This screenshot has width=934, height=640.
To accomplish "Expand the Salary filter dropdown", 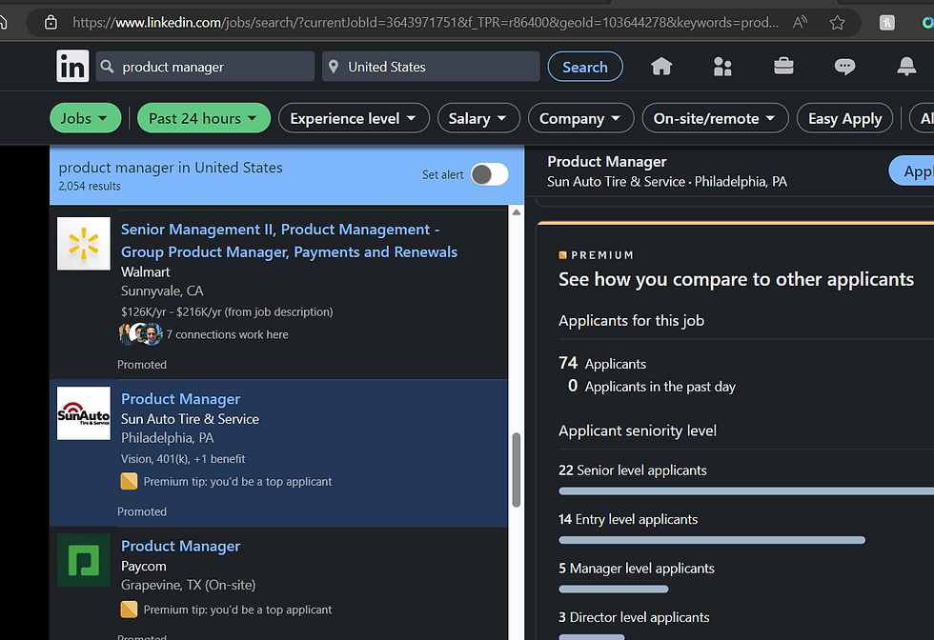I will click(478, 118).
